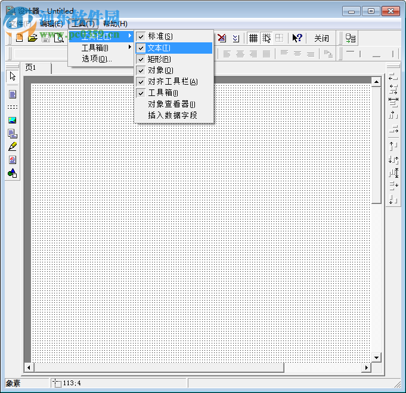This screenshot has width=406, height=393.
Task: Insert a shapes object tool
Action: click(x=12, y=173)
